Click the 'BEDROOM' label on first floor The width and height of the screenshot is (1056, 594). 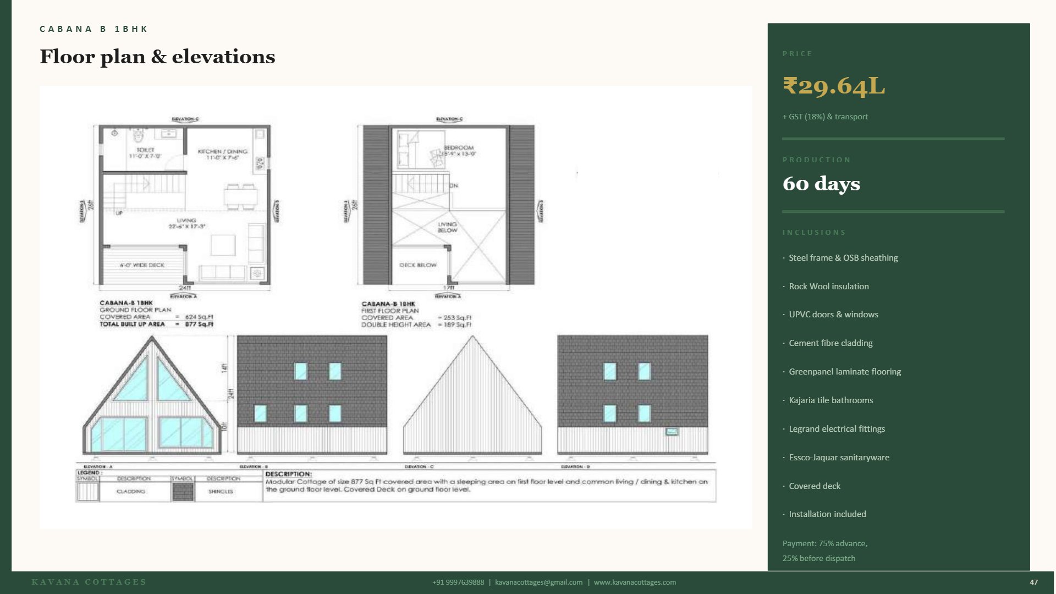(459, 148)
